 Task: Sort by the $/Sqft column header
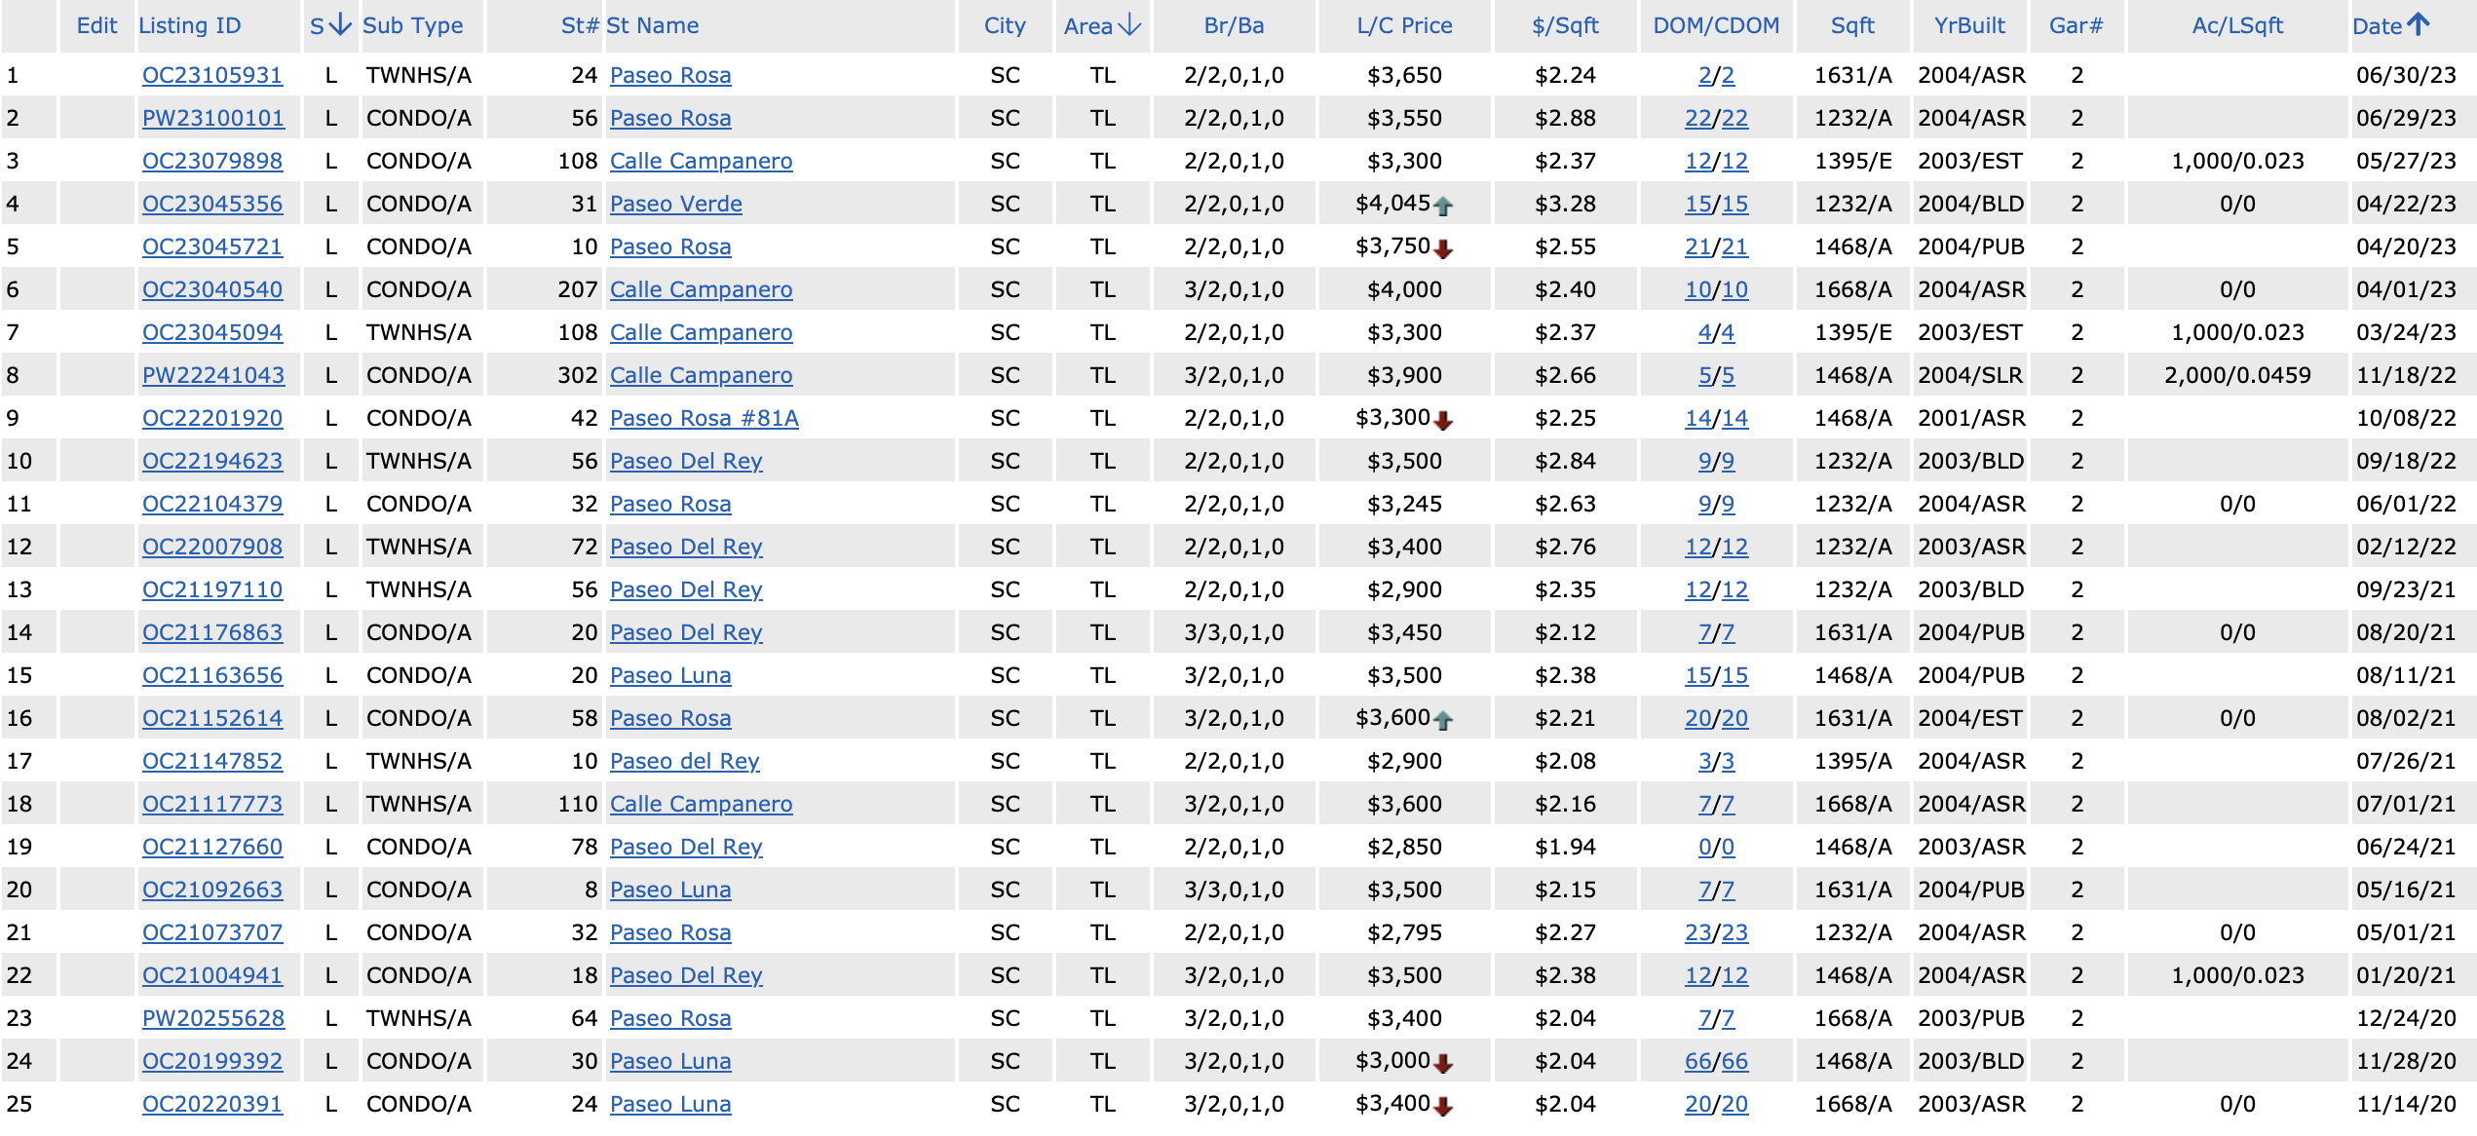point(1565,25)
